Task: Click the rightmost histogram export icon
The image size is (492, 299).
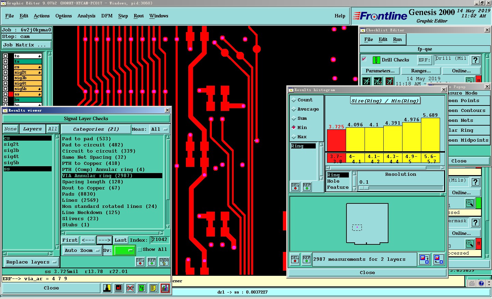Action: (438, 259)
